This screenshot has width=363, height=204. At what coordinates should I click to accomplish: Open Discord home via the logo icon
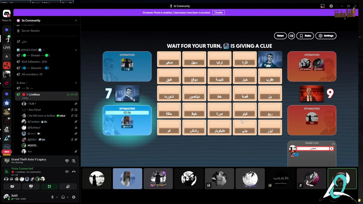7,13
